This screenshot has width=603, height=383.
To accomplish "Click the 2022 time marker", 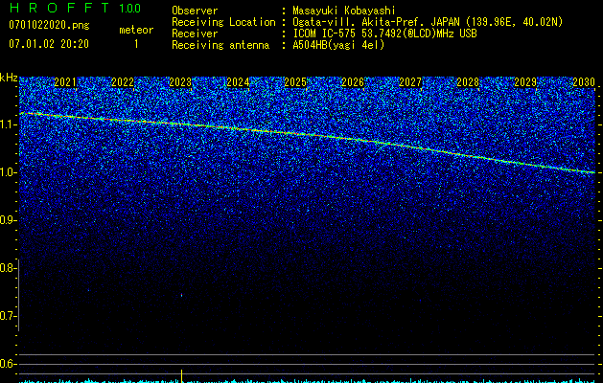I will [123, 82].
